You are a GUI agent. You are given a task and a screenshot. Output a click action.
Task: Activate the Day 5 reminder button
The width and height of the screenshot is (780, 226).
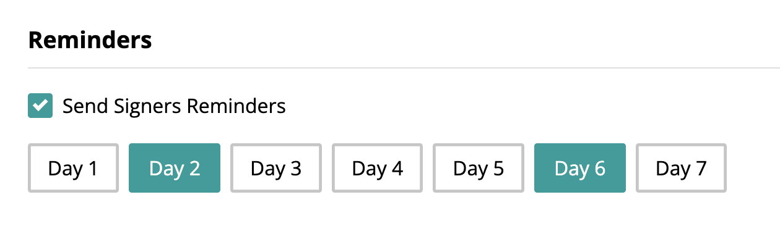(x=479, y=168)
